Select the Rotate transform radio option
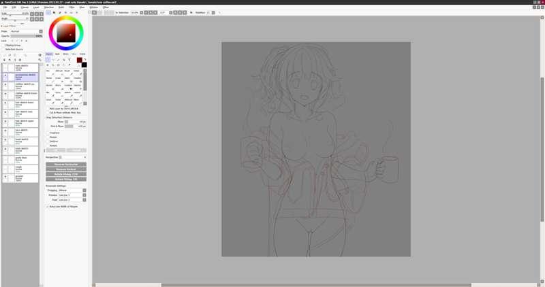 [x=48, y=146]
